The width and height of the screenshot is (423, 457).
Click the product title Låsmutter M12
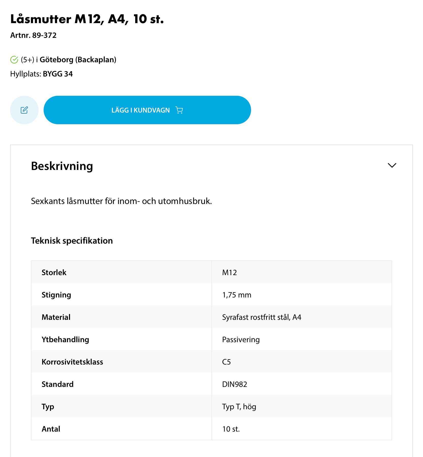(87, 19)
